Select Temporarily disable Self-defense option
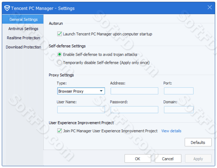Image resolution: width=217 pixels, height=168 pixels. pyautogui.click(x=59, y=63)
